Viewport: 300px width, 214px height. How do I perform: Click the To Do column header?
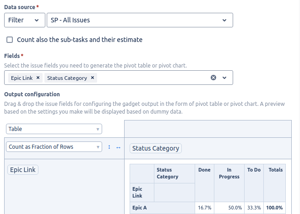254,170
